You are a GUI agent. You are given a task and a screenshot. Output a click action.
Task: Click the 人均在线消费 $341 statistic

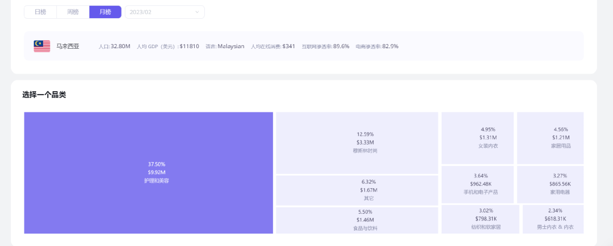coord(273,46)
